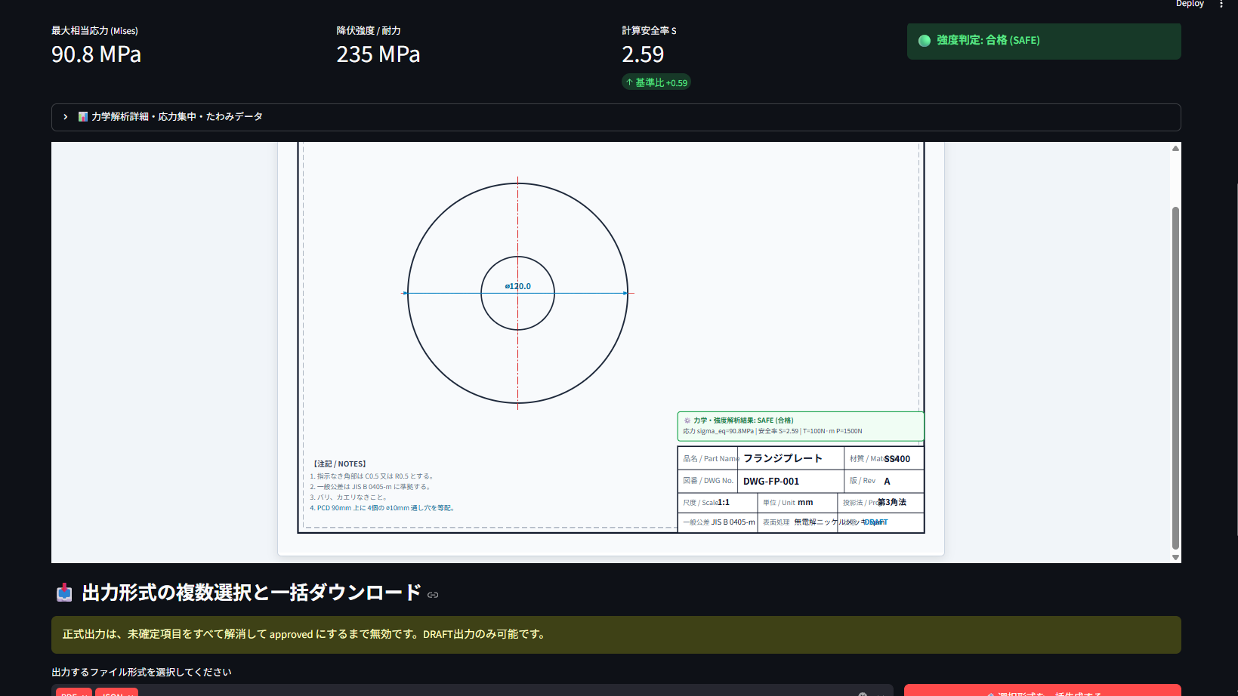
Task: Click the inbox emoji beside 出力形式の複数選択 heading
Action: (x=64, y=593)
